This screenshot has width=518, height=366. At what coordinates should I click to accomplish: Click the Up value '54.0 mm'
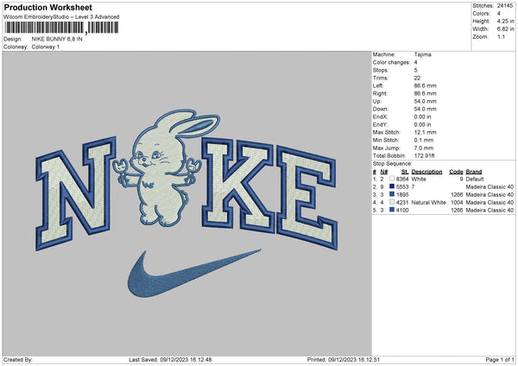425,101
